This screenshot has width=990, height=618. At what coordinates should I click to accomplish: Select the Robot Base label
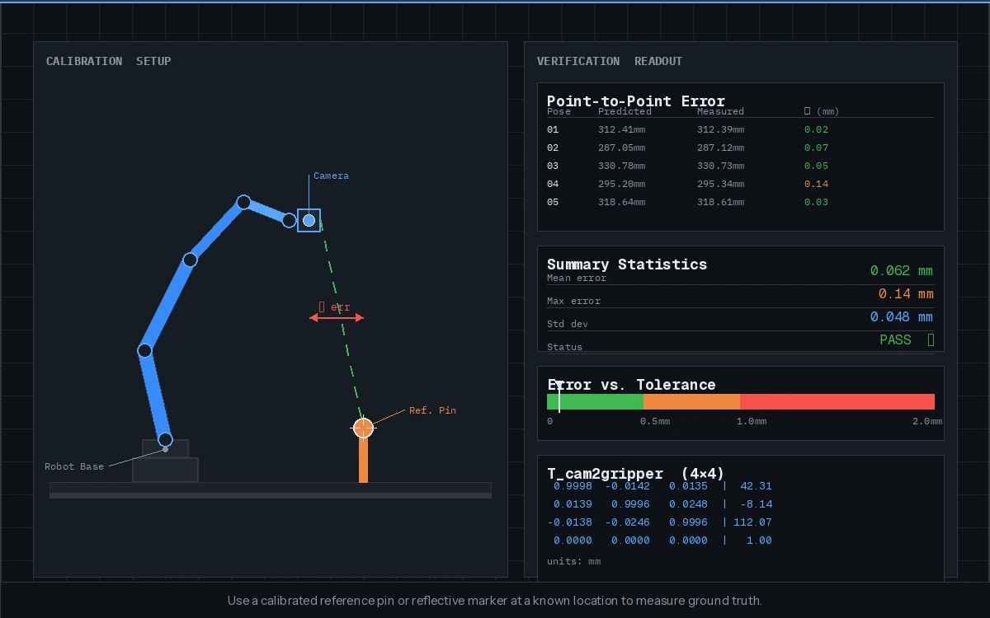tap(74, 466)
